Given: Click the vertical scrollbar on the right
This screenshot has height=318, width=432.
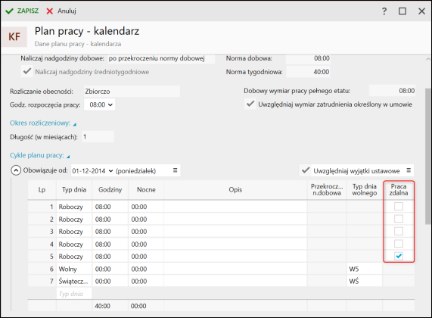Looking at the screenshot, I should click(428, 156).
